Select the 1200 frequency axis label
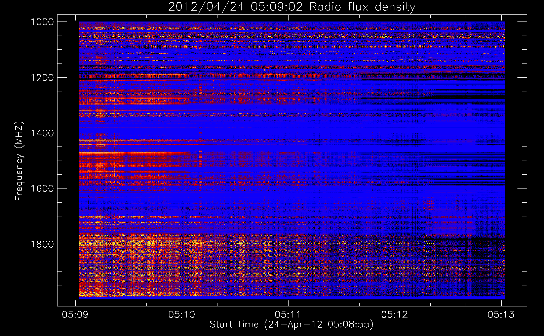544x336 pixels. tap(42, 78)
